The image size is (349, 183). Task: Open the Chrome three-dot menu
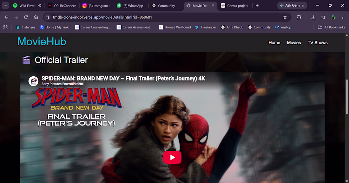point(343,17)
